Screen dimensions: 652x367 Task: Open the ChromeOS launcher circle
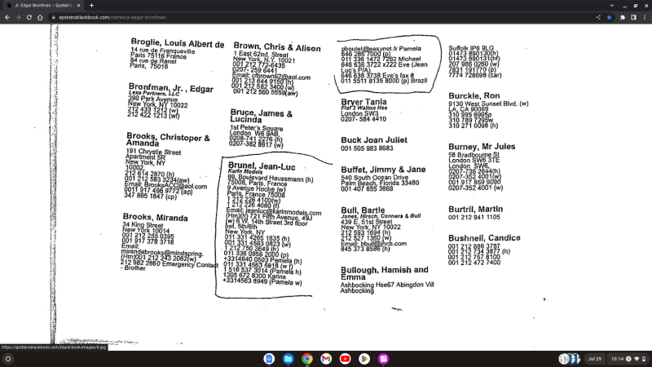coord(8,359)
